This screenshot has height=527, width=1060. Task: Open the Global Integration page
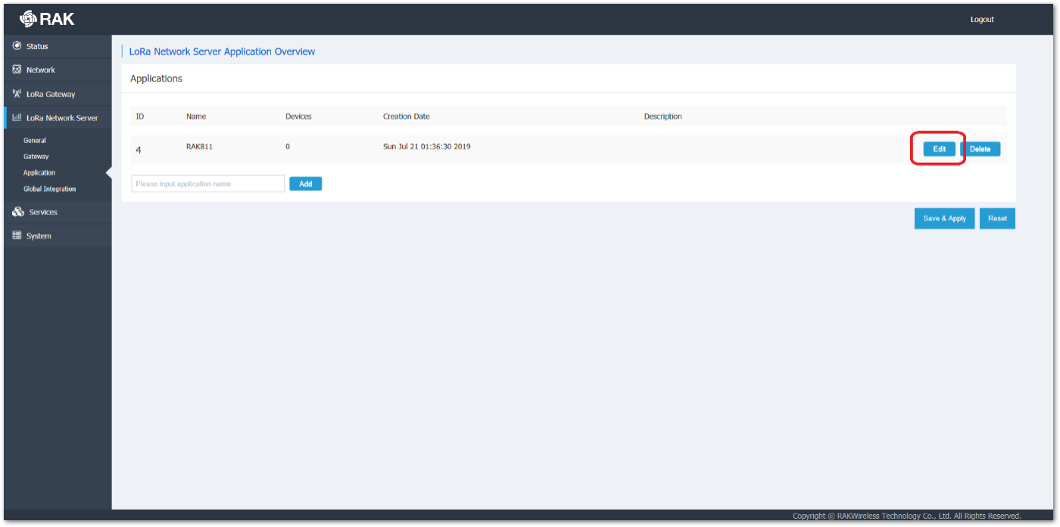coord(50,189)
